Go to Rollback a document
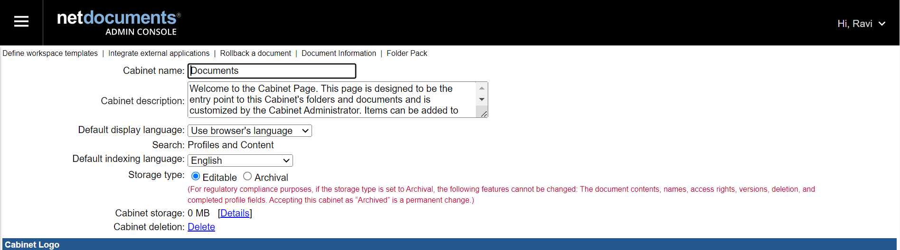 (x=256, y=54)
